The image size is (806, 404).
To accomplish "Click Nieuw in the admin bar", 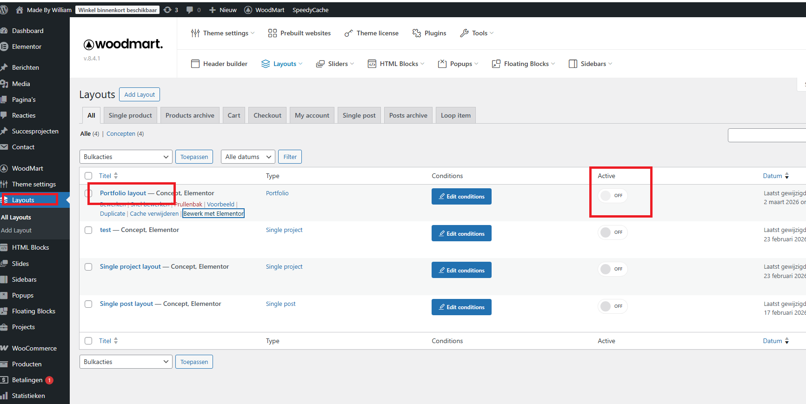I will [x=223, y=10].
